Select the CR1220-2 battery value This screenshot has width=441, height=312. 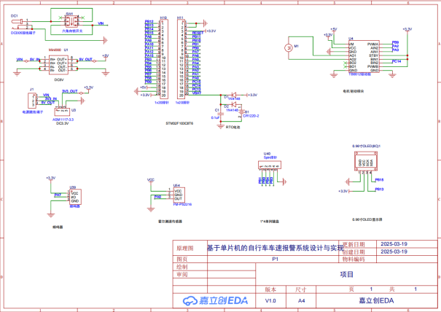(x=251, y=116)
